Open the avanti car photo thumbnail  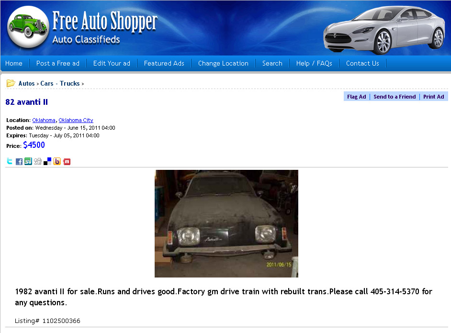[226, 223]
